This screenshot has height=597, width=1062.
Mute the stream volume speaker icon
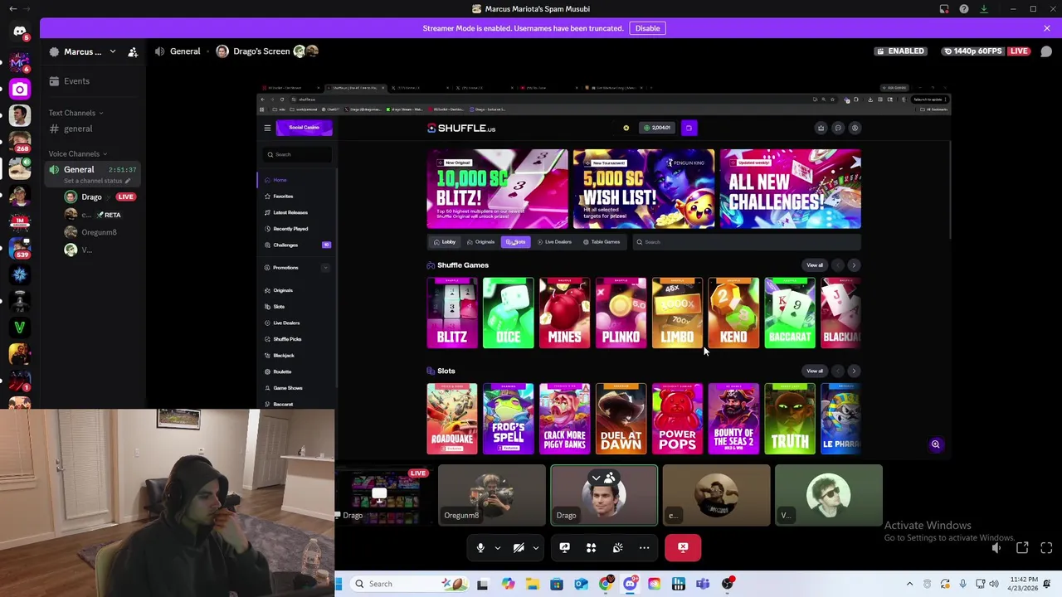coord(996,548)
